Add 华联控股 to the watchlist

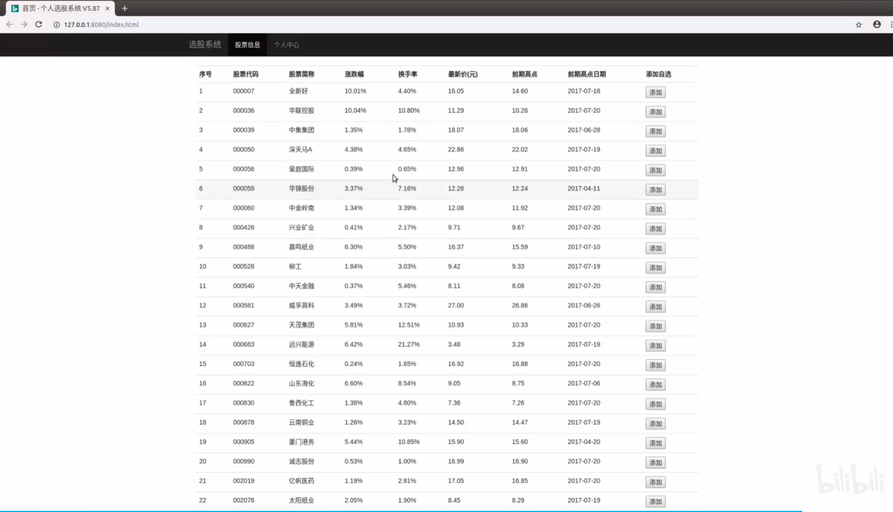tap(655, 112)
